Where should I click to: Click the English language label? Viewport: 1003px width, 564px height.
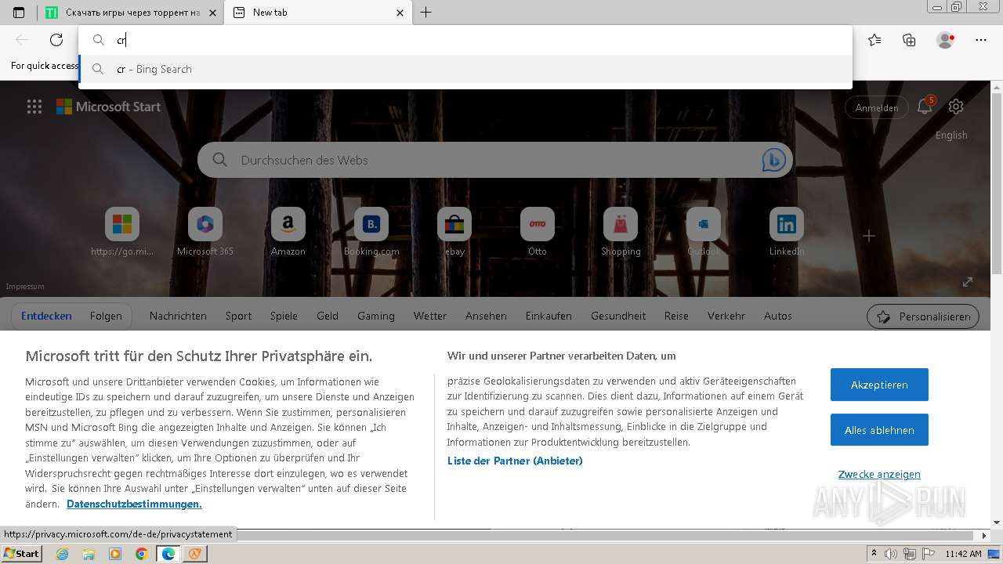951,135
